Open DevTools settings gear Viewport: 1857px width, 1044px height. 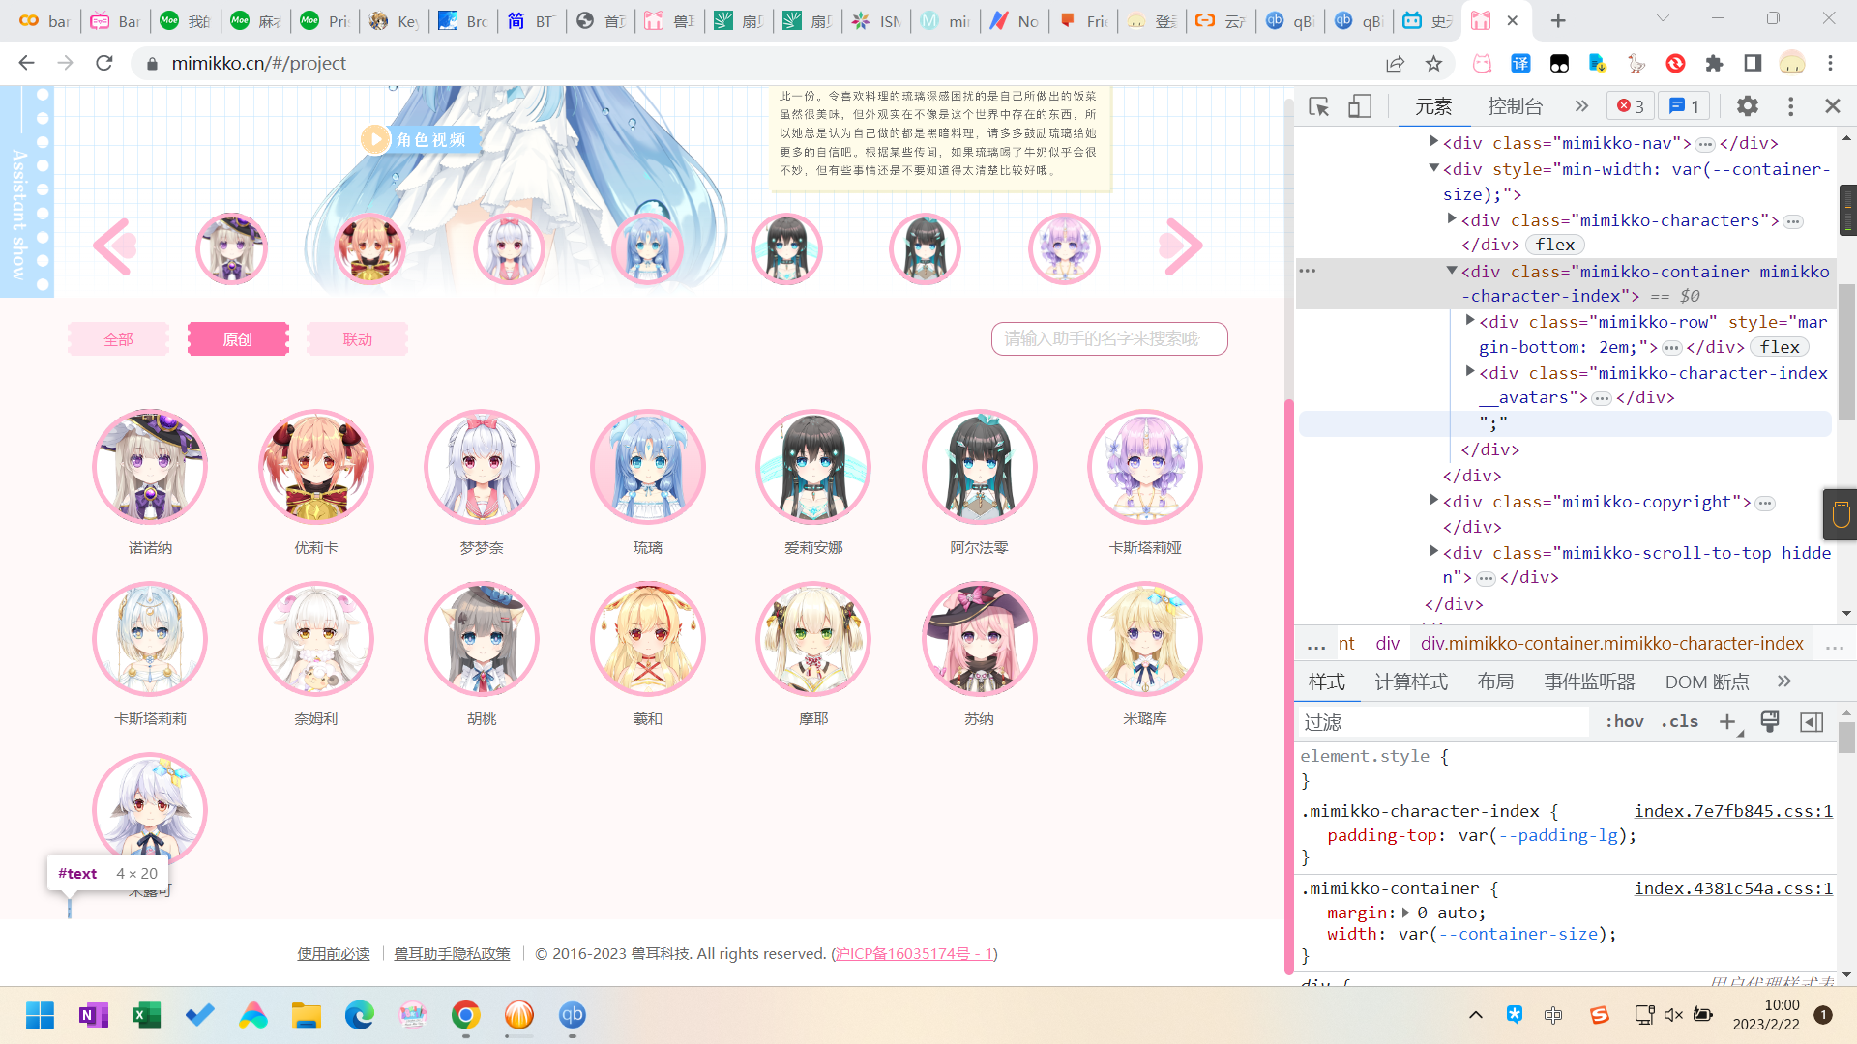pos(1747,106)
